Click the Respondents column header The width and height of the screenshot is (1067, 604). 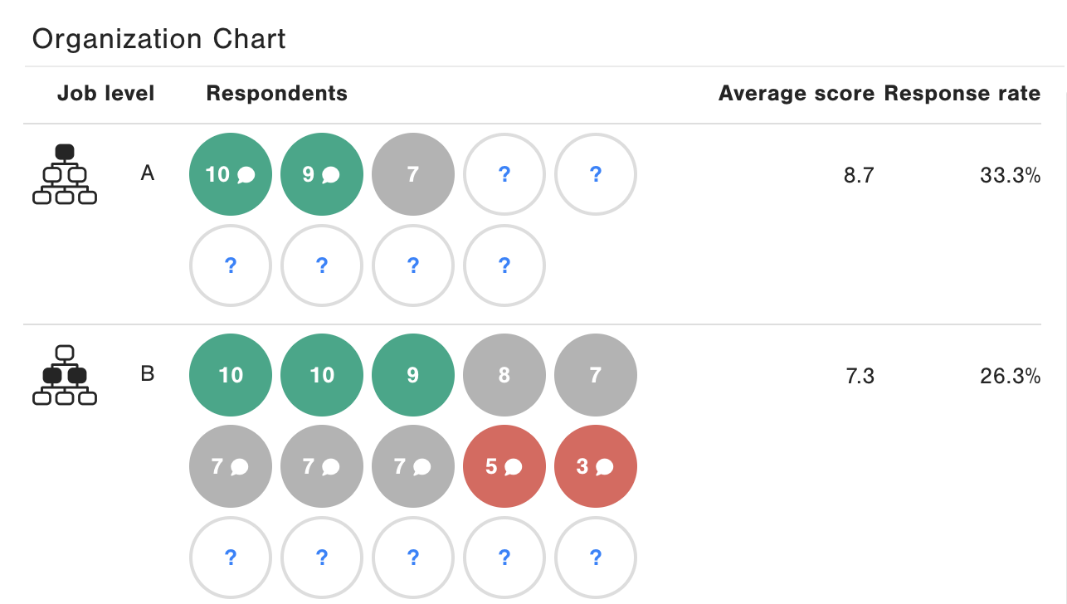tap(277, 94)
